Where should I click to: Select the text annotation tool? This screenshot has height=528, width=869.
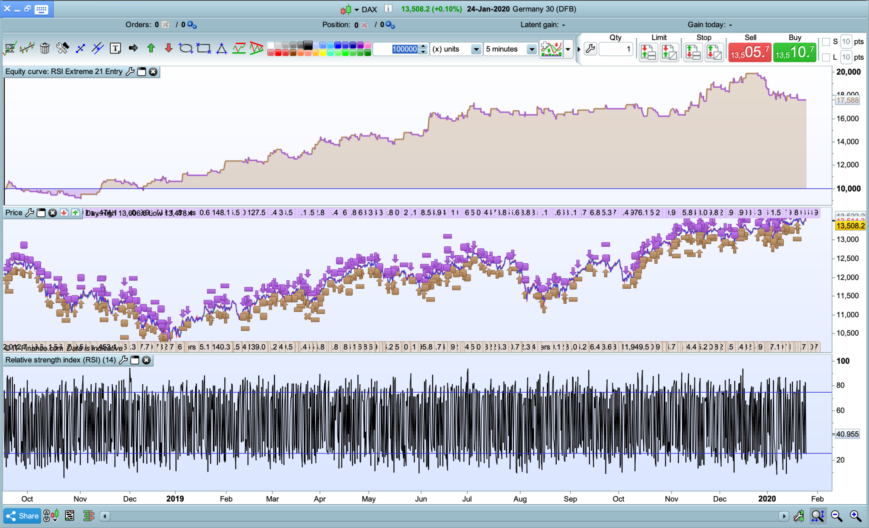click(115, 48)
